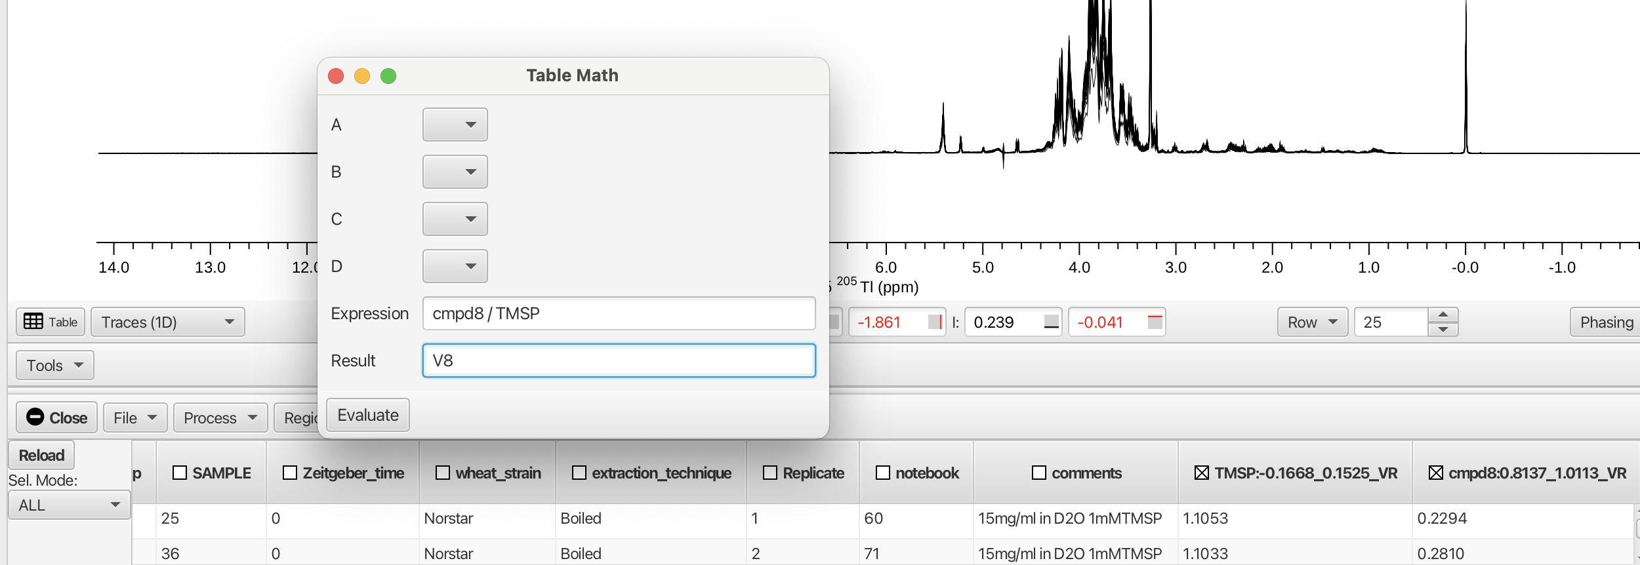The height and width of the screenshot is (565, 1640).
Task: Decrement the row number with down arrow
Action: pos(1443,329)
